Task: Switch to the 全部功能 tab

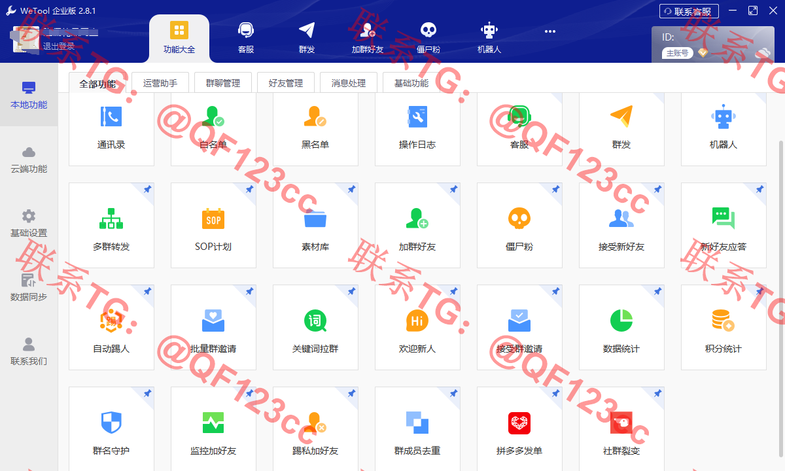Action: (97, 83)
